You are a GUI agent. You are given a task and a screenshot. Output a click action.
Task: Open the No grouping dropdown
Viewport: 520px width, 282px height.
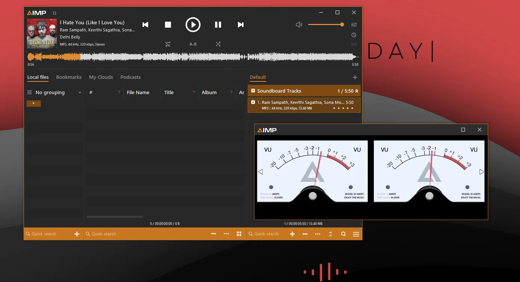click(80, 93)
